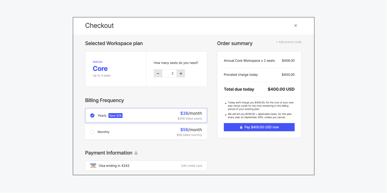
Task: Click the 'We will bill you $456.00' note
Action: 260,116
